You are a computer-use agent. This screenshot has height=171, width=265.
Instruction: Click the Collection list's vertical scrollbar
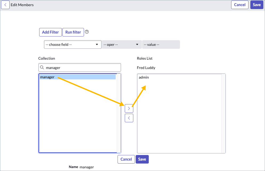[119, 113]
